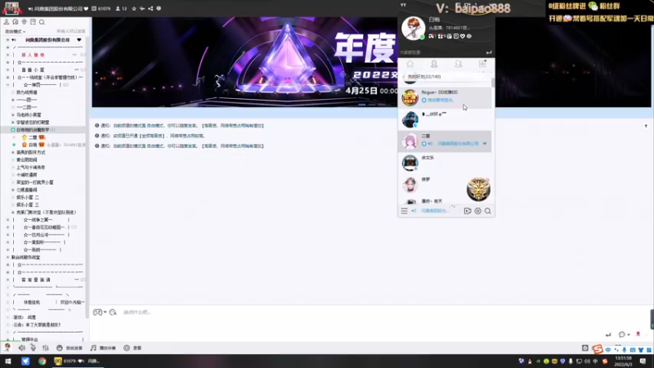Search channels with the magnifier icon

42,22
